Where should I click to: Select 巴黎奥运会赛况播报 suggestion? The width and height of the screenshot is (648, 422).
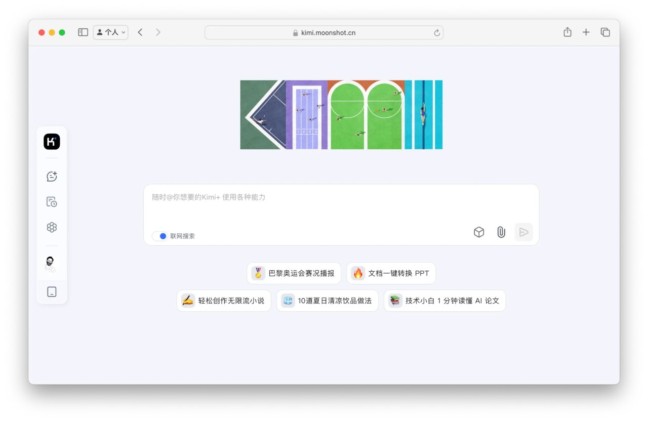294,273
